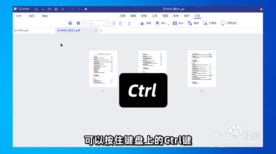Select page 3 thumbnail
The image size is (276, 154).
tap(202, 69)
